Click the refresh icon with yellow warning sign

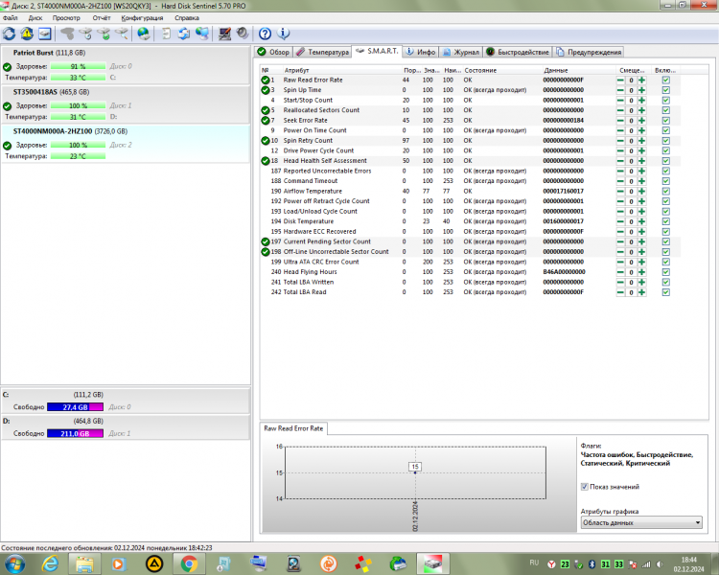[27, 34]
